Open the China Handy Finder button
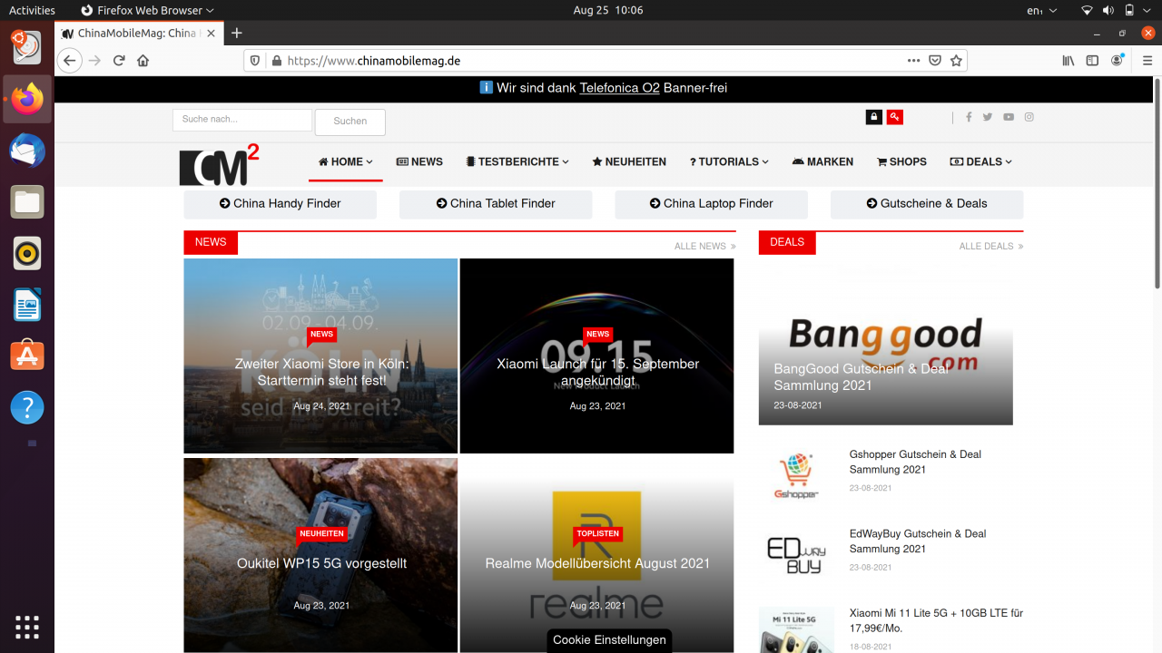This screenshot has width=1162, height=653. (280, 204)
